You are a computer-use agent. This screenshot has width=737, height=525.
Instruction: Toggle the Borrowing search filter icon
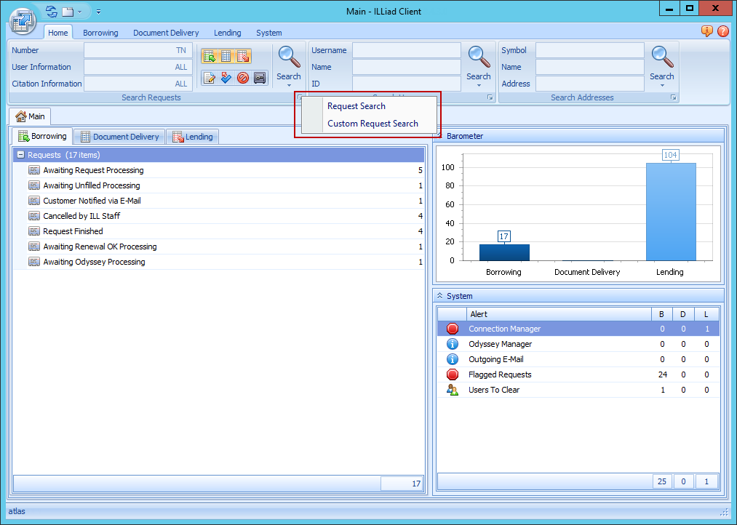point(209,56)
